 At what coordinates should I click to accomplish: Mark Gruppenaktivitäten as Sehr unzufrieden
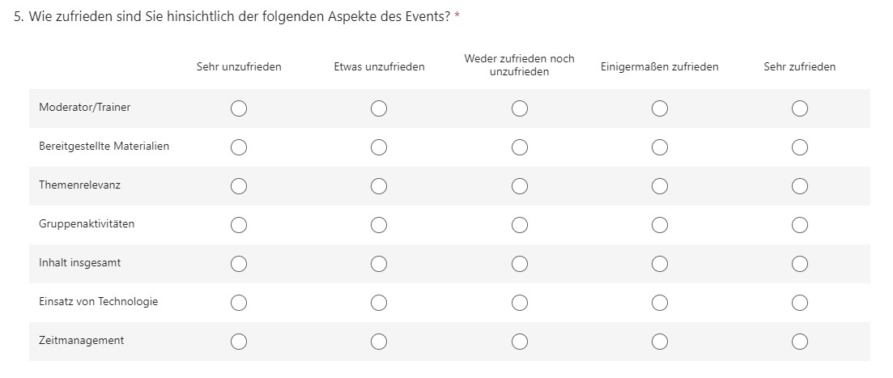[x=239, y=225]
